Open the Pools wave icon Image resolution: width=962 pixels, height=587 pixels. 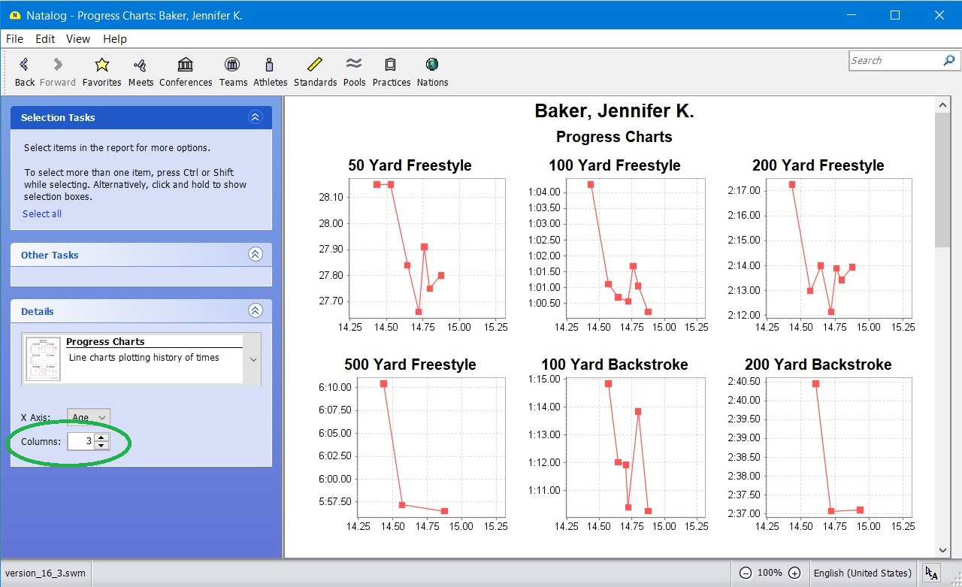click(x=354, y=65)
